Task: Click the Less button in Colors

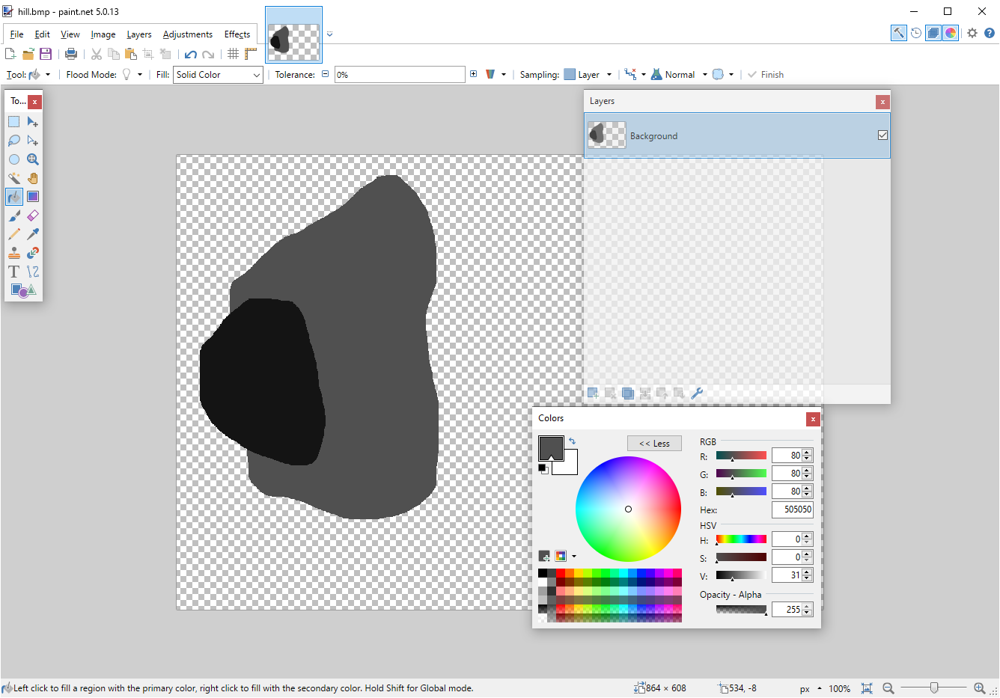Action: tap(654, 444)
